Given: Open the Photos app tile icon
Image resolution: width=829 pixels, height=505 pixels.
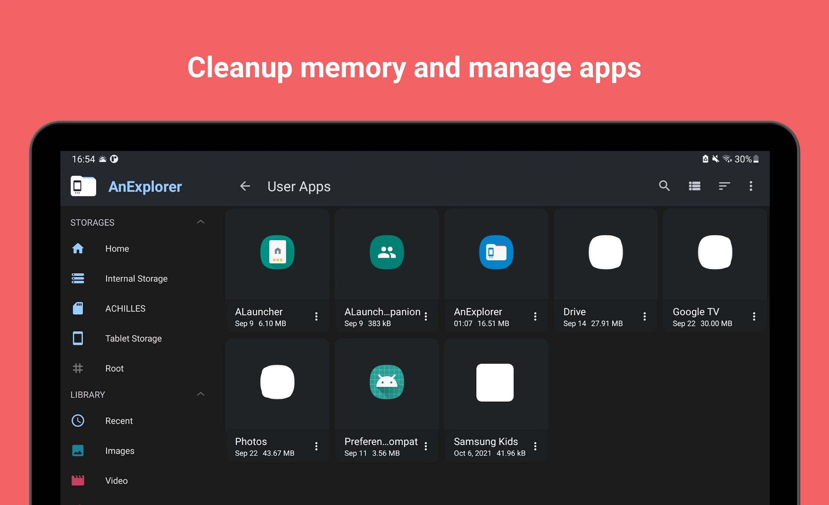Looking at the screenshot, I should click(x=277, y=382).
